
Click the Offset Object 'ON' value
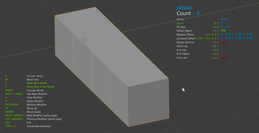pos(223,31)
